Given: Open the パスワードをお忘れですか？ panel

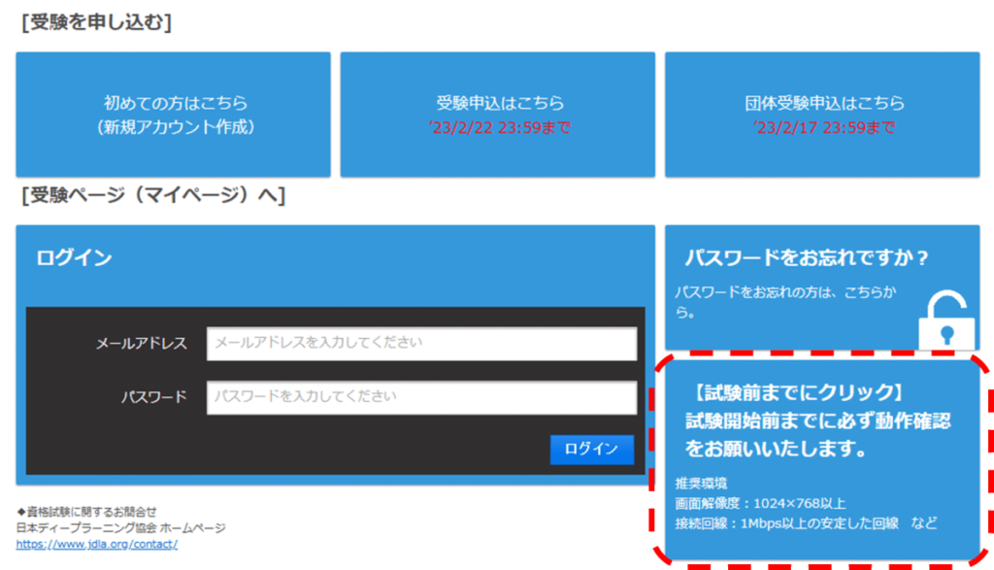Looking at the screenshot, I should 822,286.
